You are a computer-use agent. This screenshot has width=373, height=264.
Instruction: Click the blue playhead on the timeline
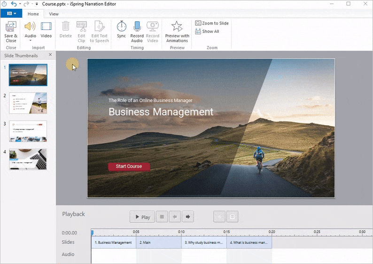(x=92, y=233)
